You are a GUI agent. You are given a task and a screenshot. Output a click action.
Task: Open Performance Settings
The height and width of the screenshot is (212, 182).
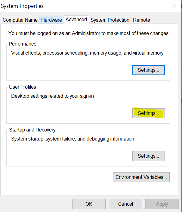[x=148, y=70]
